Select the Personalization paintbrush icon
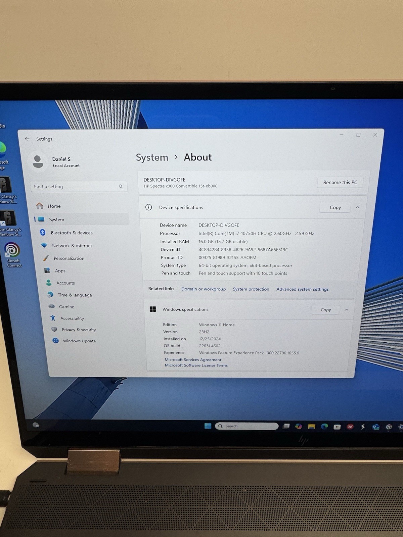 pyautogui.click(x=46, y=258)
